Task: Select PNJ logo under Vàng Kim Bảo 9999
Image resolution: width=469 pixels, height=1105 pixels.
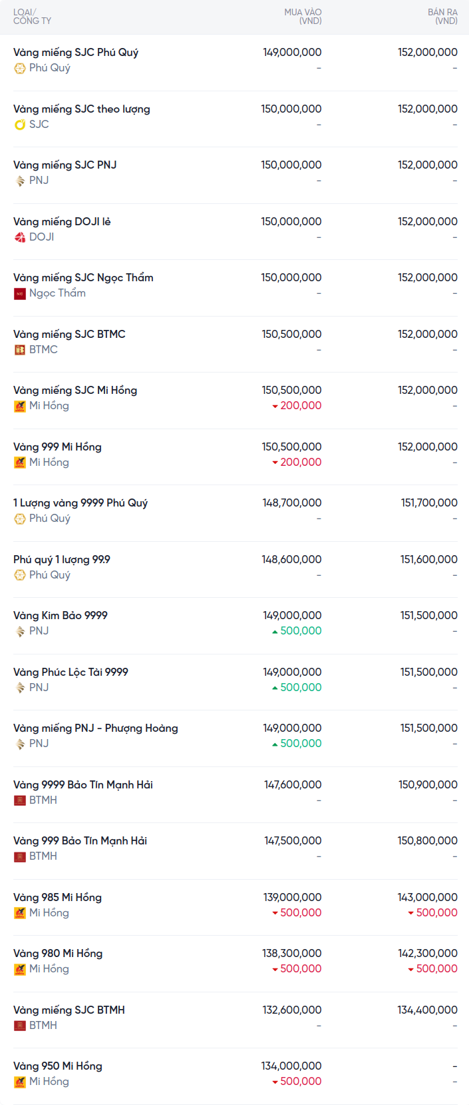Action: coord(20,631)
